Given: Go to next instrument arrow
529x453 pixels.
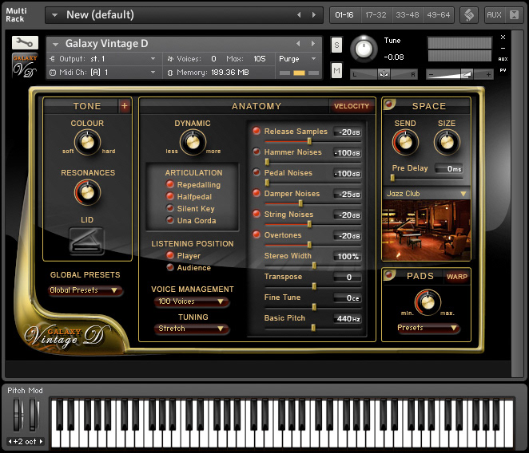Looking at the screenshot, I should (312, 43).
